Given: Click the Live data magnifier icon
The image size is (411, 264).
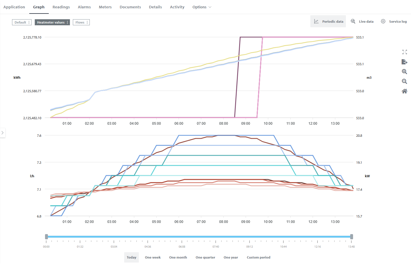Looking at the screenshot, I should (x=353, y=21).
